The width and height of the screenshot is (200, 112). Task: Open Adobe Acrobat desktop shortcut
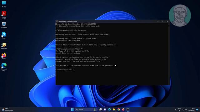tap(4, 15)
